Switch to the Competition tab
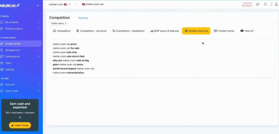 [x=62, y=31]
